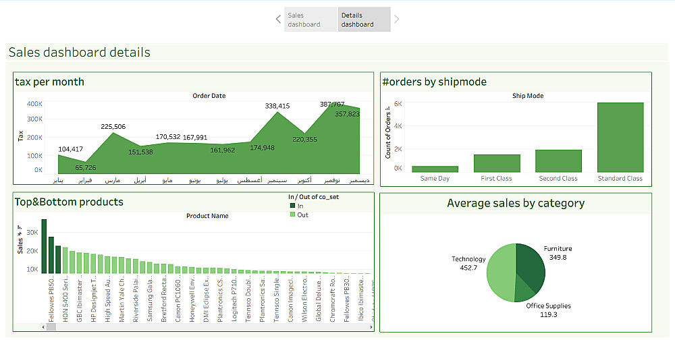
Task: Select the Same Day bar
Action: click(435, 169)
